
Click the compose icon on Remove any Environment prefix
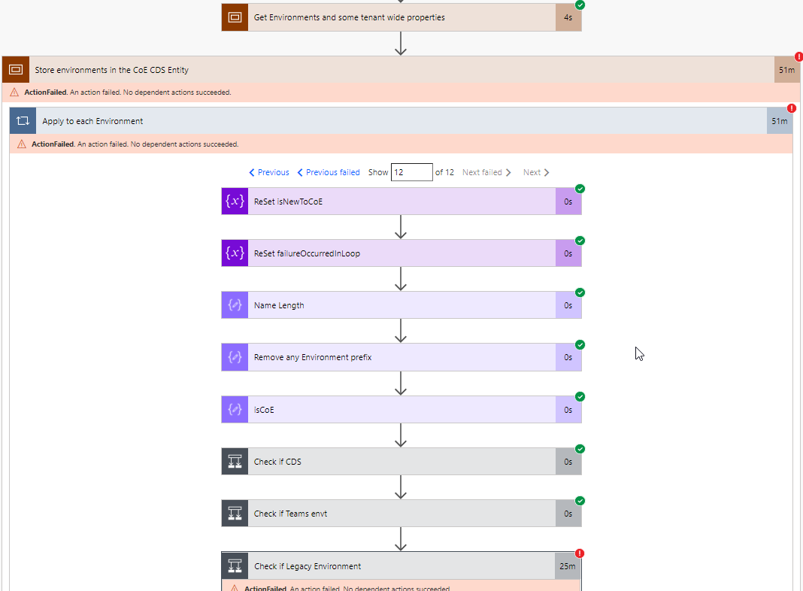234,356
